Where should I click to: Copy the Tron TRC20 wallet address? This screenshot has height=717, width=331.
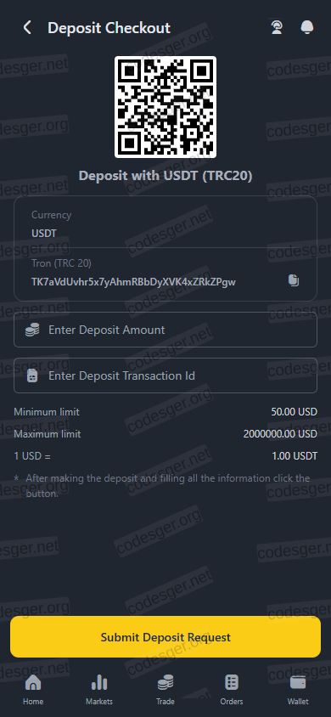pos(294,280)
